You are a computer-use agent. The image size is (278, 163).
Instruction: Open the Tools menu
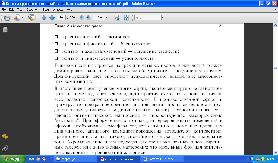tap(46, 10)
